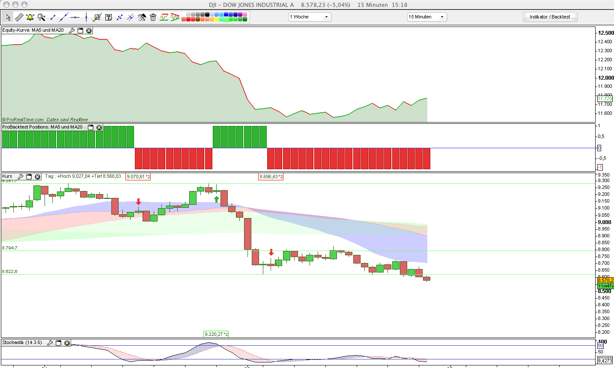Click the '9,4273' stochastic value tag
This screenshot has height=368, width=614.
pos(605,361)
